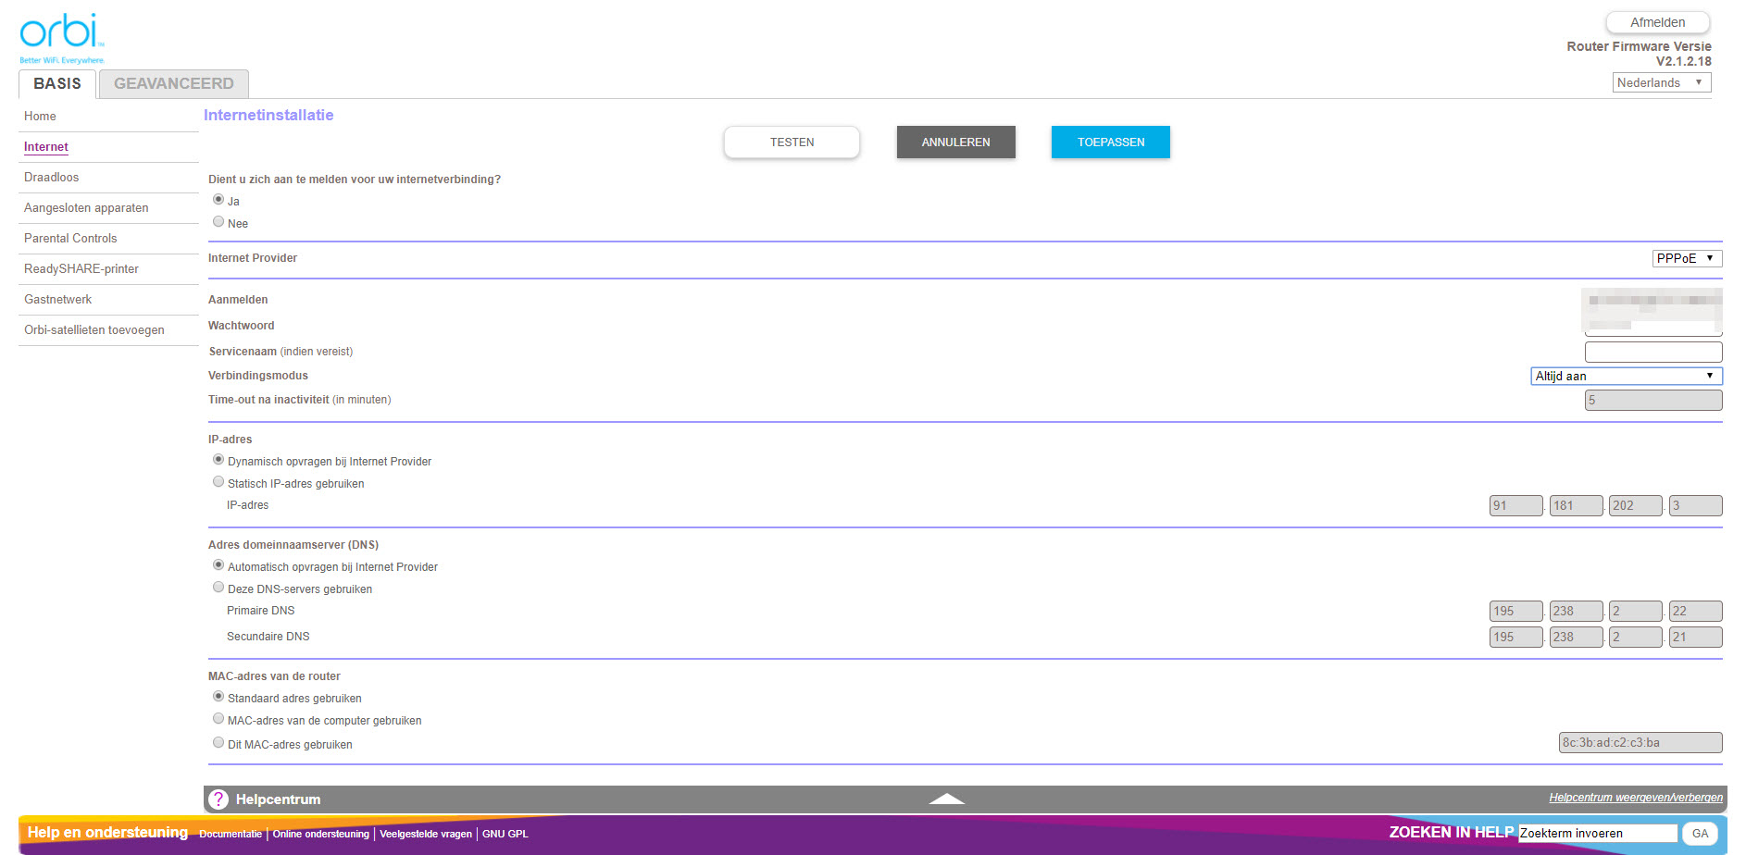Click Primaire DNS last octet field 22
Viewport: 1746px width, 855px height.
pos(1696,612)
